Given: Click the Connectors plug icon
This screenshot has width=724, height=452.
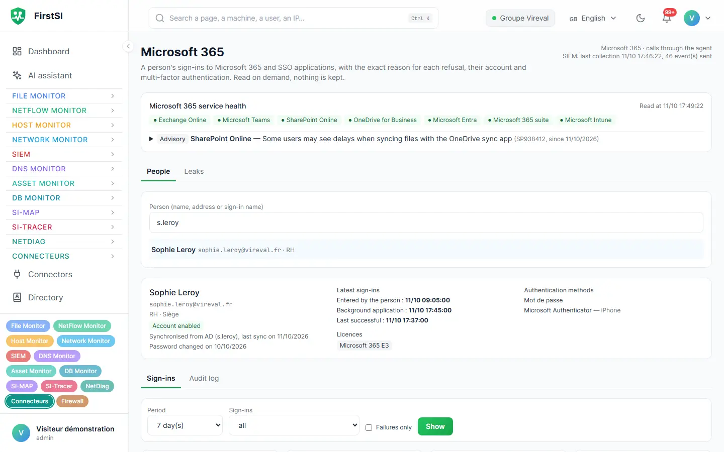Looking at the screenshot, I should pyautogui.click(x=17, y=274).
